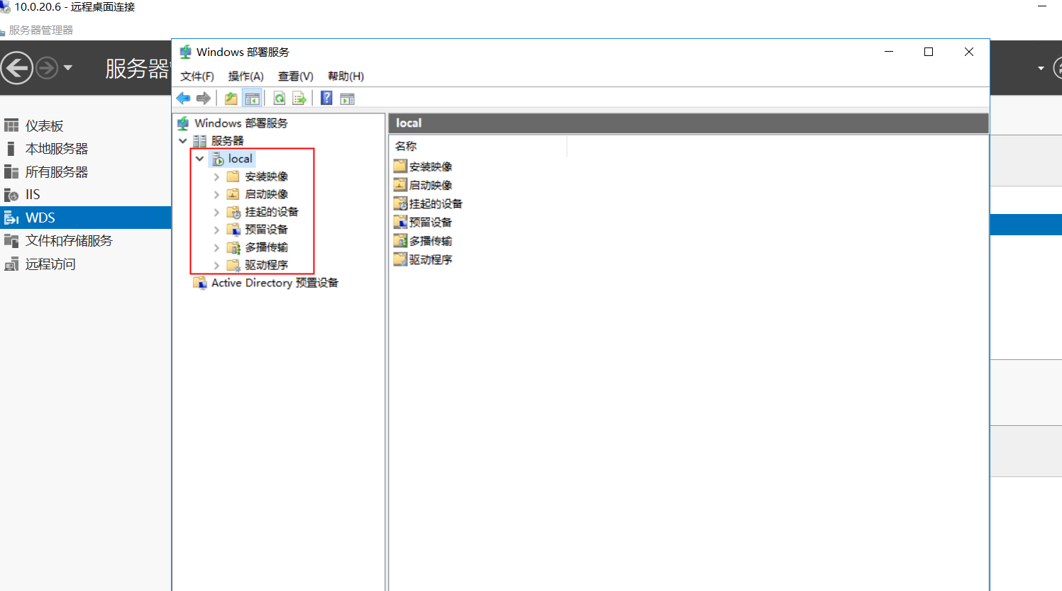Open the 文件(F) menu
This screenshot has width=1062, height=591.
tap(197, 76)
